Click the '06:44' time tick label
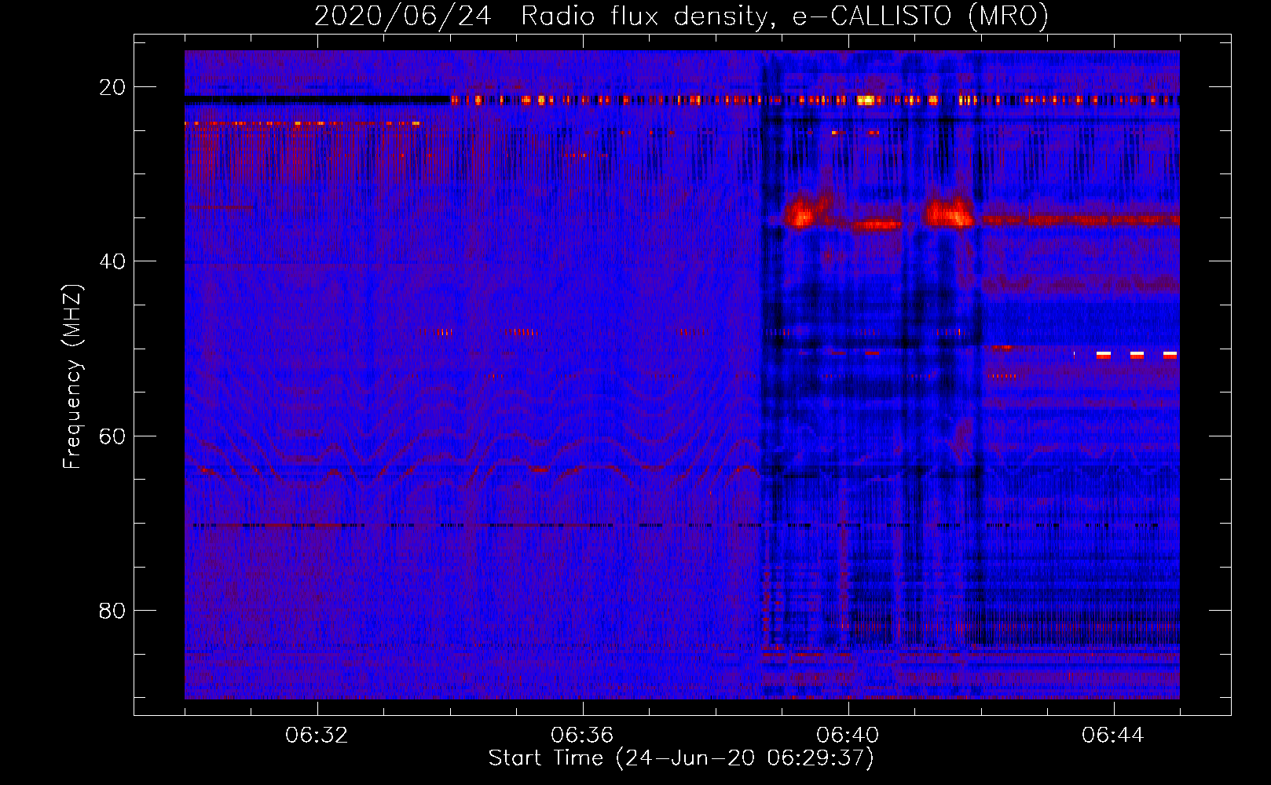The image size is (1271, 785). [1113, 736]
